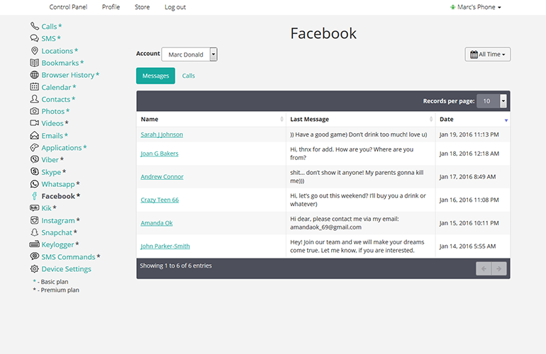The width and height of the screenshot is (546, 354).
Task: Open Joan G Bakers conversation
Action: pos(159,154)
